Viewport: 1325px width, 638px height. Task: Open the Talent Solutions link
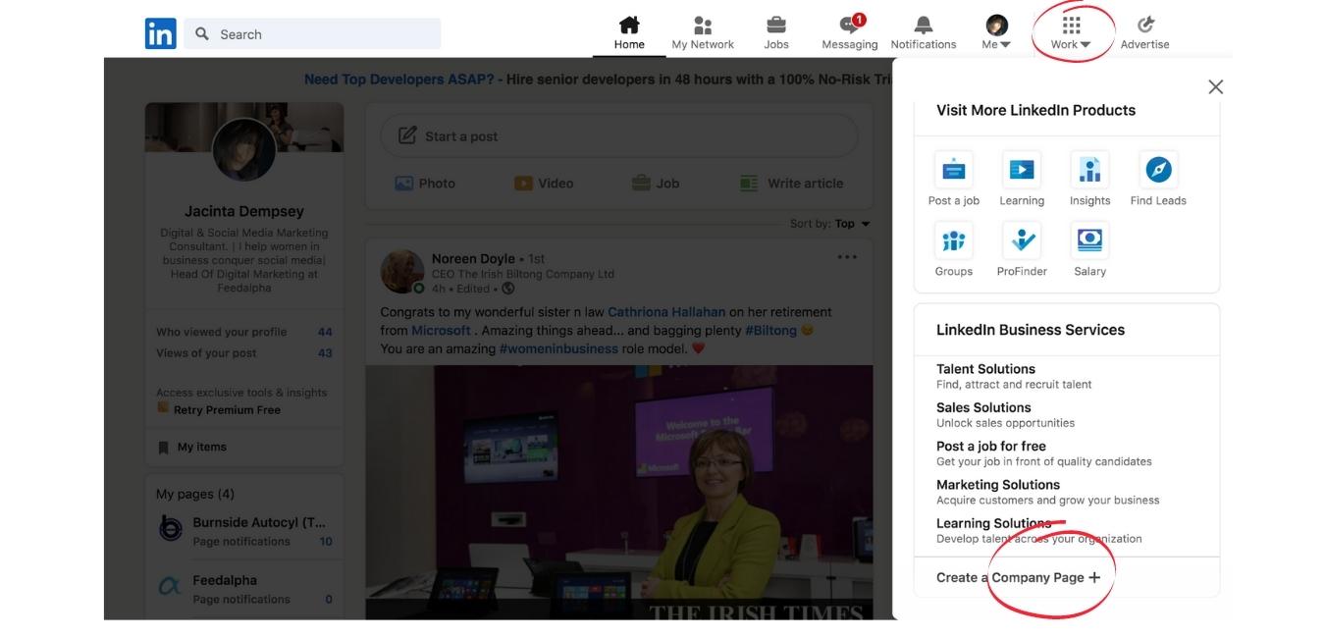pyautogui.click(x=985, y=369)
